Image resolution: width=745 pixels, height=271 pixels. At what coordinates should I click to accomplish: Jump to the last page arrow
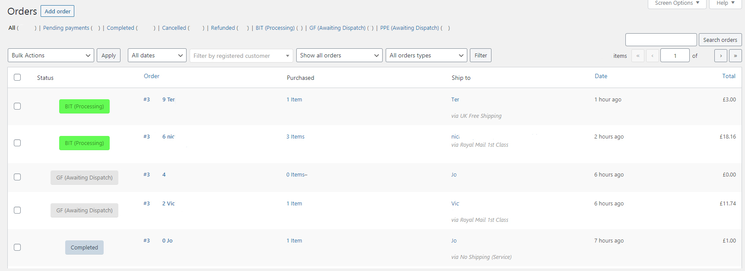click(x=735, y=56)
